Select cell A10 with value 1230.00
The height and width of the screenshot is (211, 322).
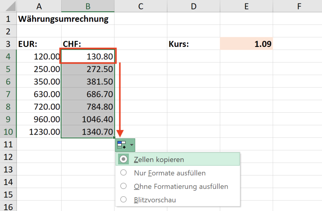(x=39, y=132)
